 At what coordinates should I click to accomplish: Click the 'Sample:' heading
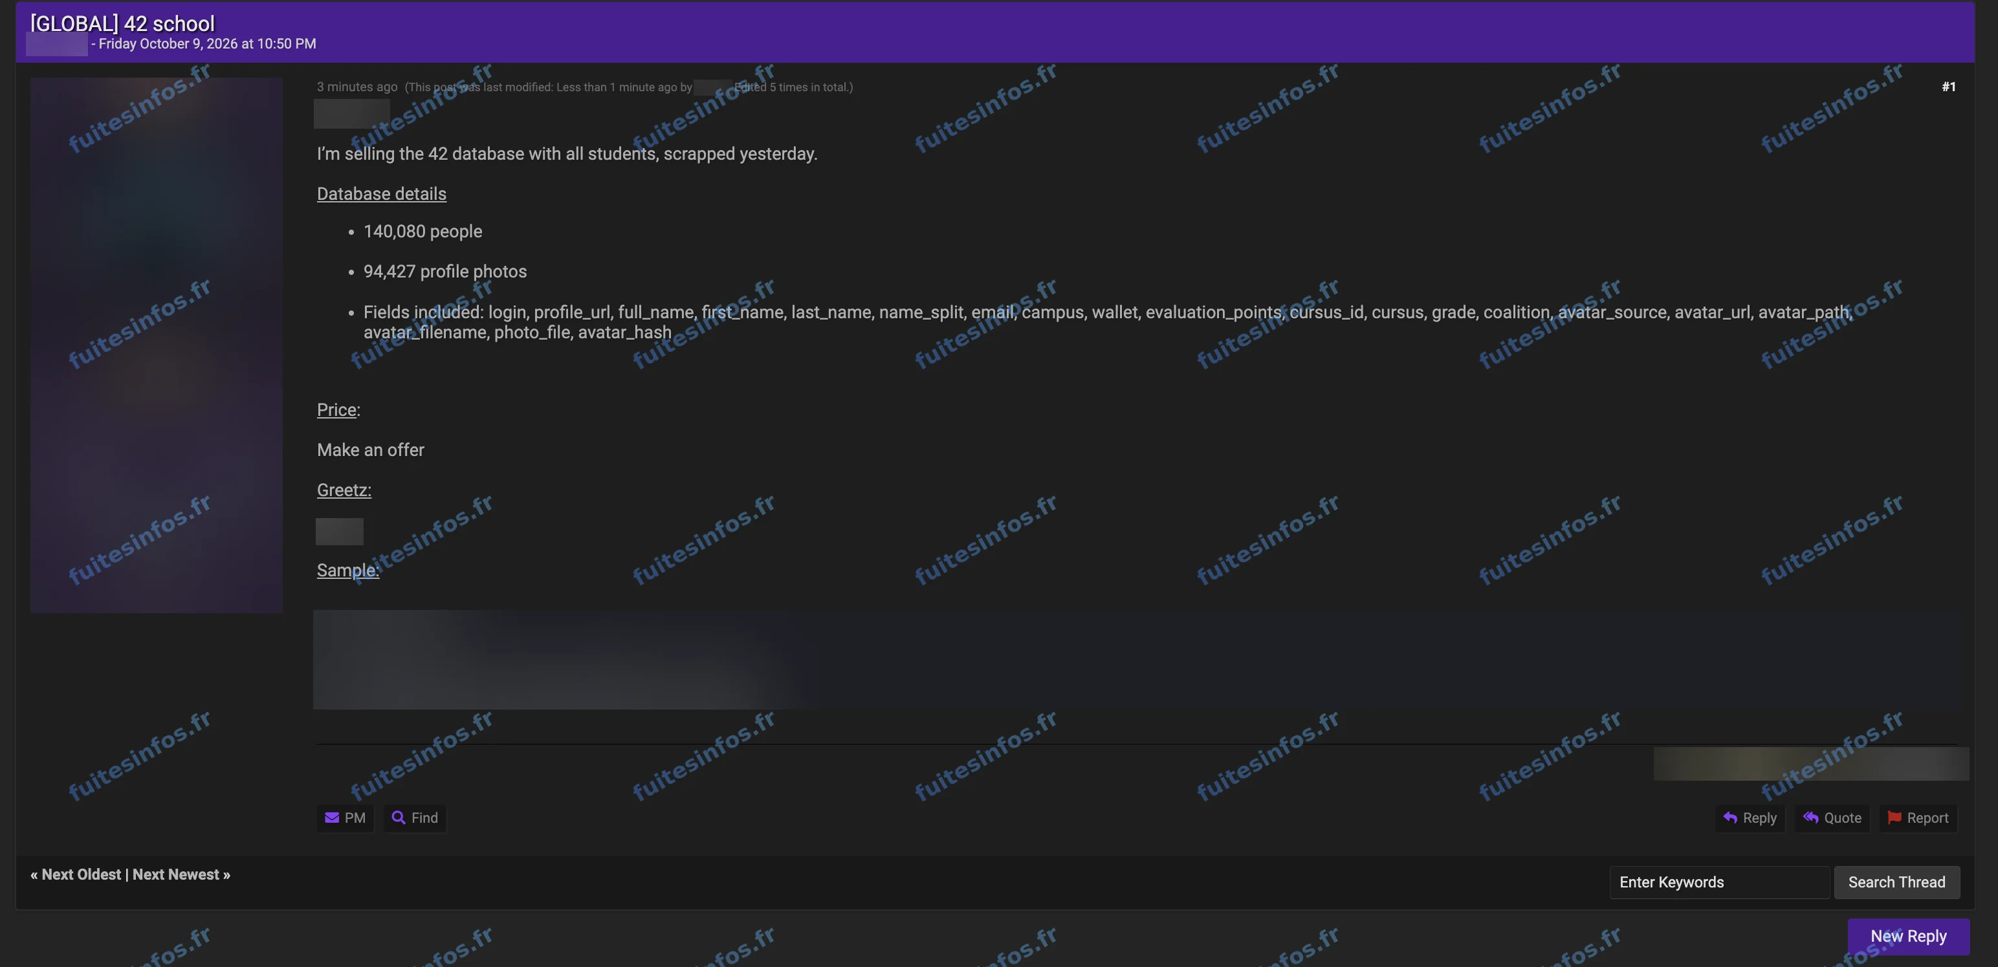tap(348, 570)
